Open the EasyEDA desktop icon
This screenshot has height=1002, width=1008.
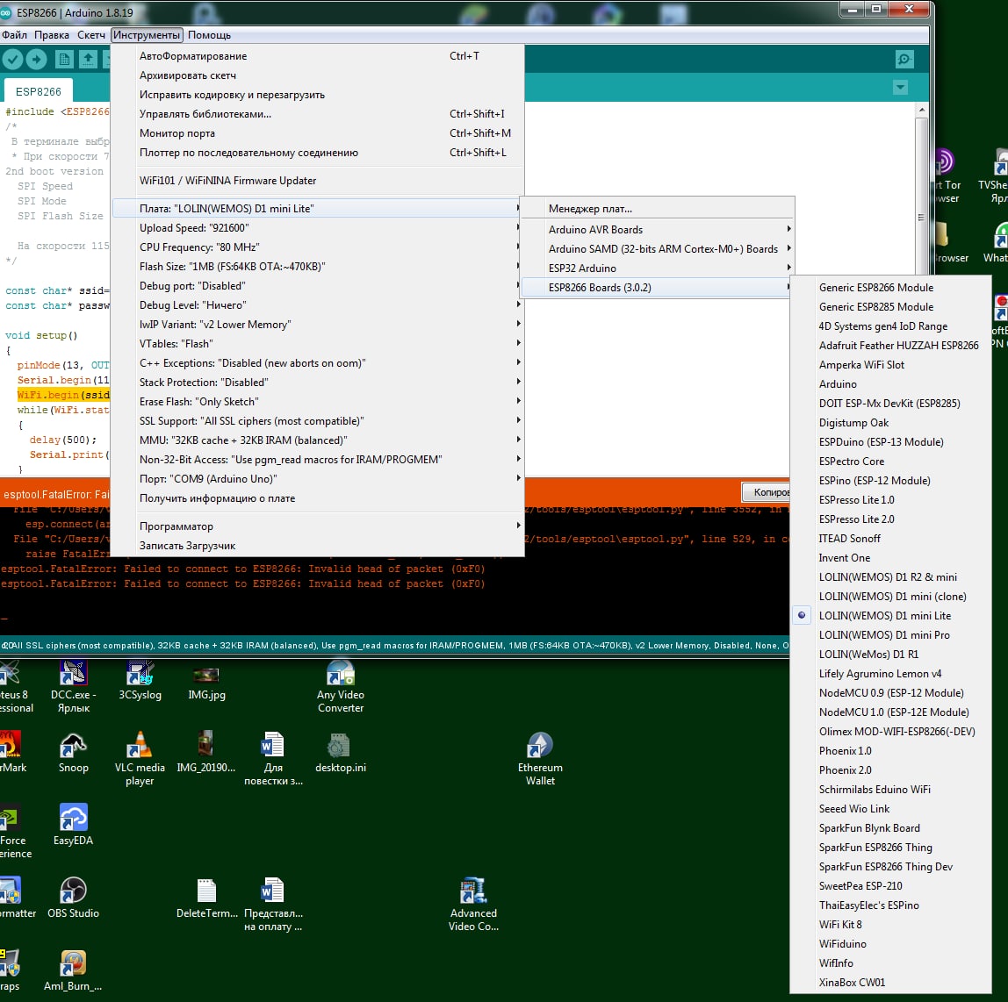click(73, 826)
